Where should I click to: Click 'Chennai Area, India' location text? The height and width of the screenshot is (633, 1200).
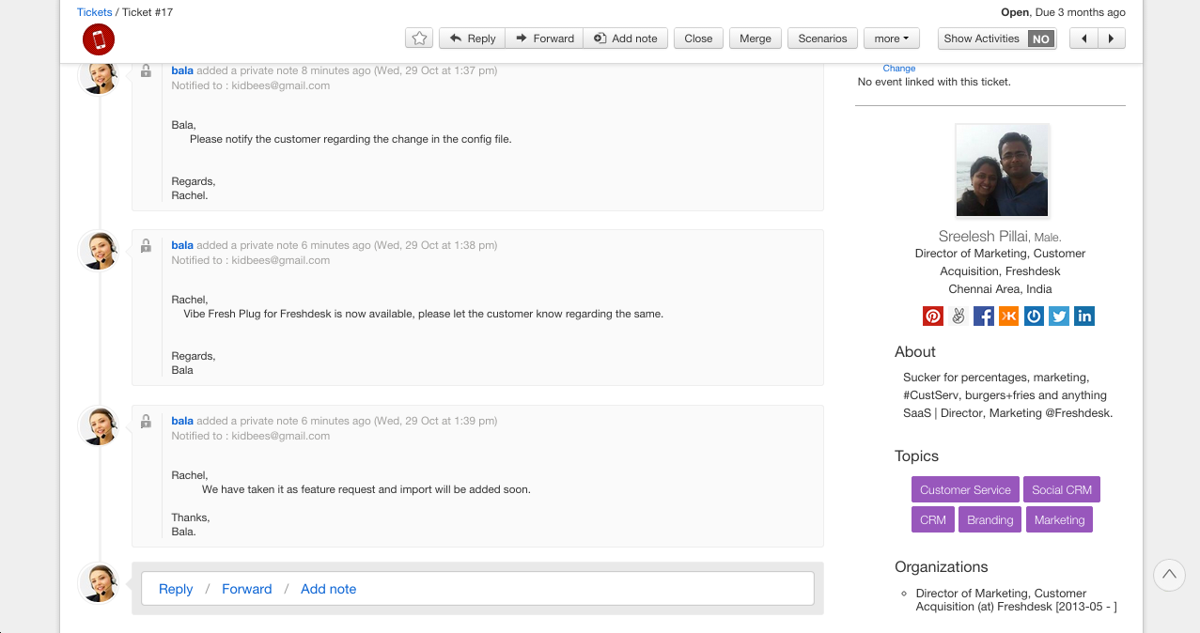click(1000, 289)
